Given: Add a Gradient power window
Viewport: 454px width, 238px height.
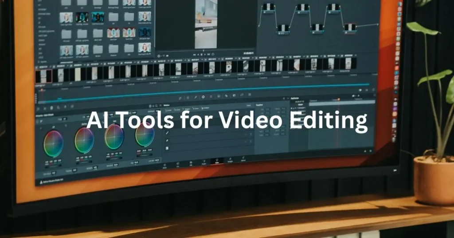Looking at the screenshot, I should [x=205, y=108].
